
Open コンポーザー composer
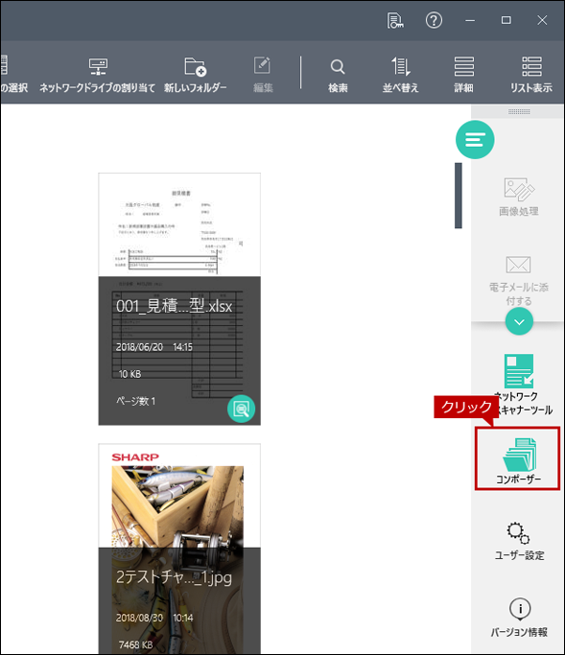[x=518, y=459]
